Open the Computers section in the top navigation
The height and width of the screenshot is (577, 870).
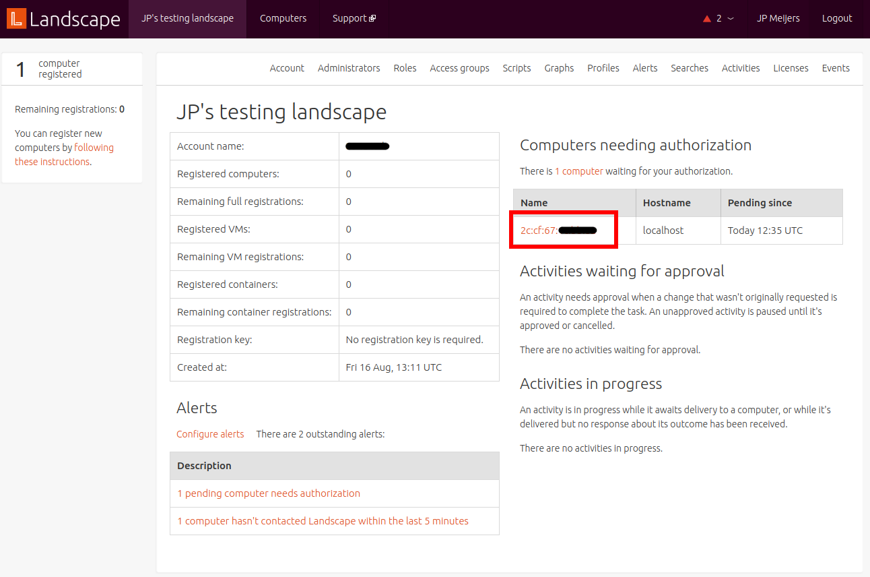click(283, 18)
